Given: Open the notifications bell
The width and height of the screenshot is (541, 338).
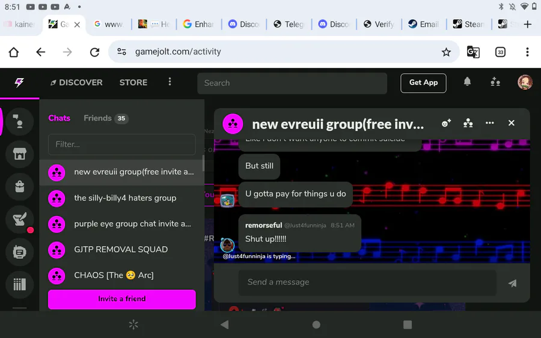Looking at the screenshot, I should point(467,82).
